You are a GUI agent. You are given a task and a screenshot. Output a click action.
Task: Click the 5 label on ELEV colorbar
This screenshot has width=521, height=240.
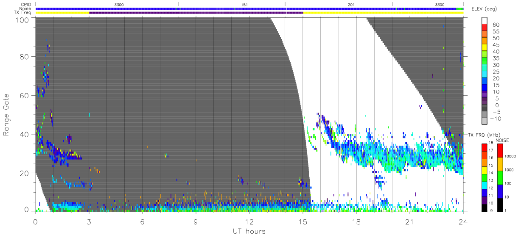[497, 99]
